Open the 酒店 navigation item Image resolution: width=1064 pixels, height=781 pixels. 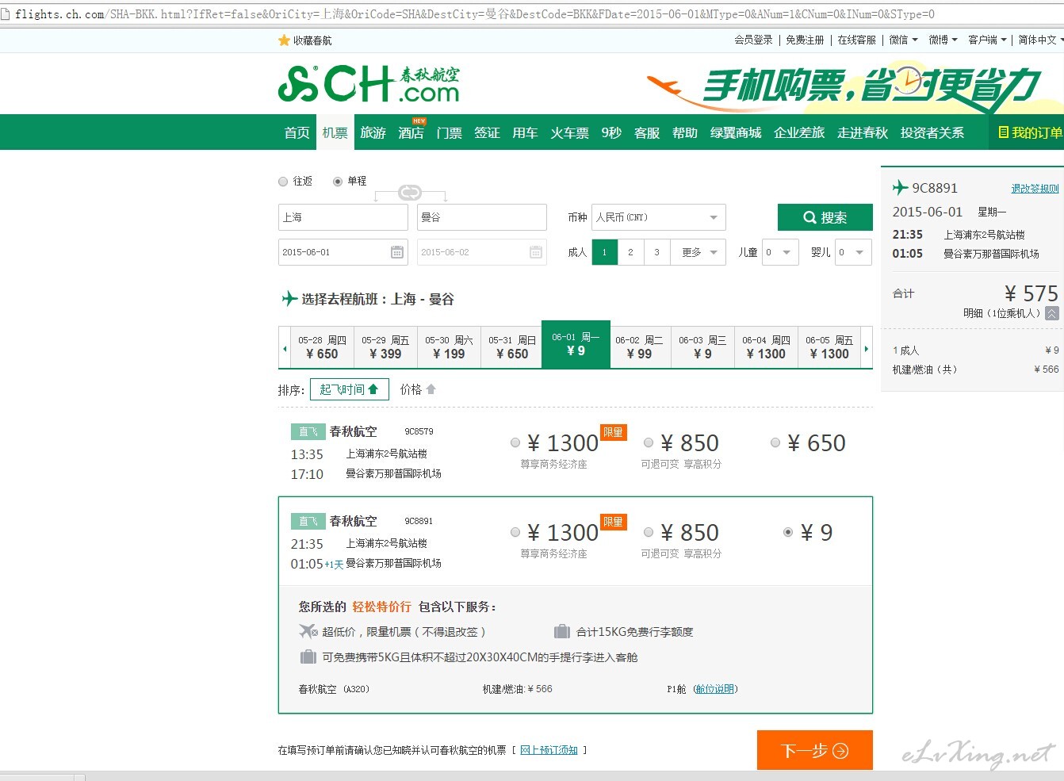coord(411,132)
